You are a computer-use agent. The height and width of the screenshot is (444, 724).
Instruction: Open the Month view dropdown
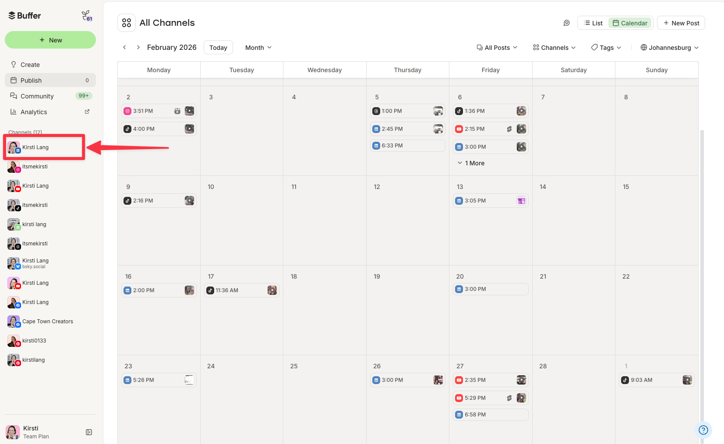258,47
